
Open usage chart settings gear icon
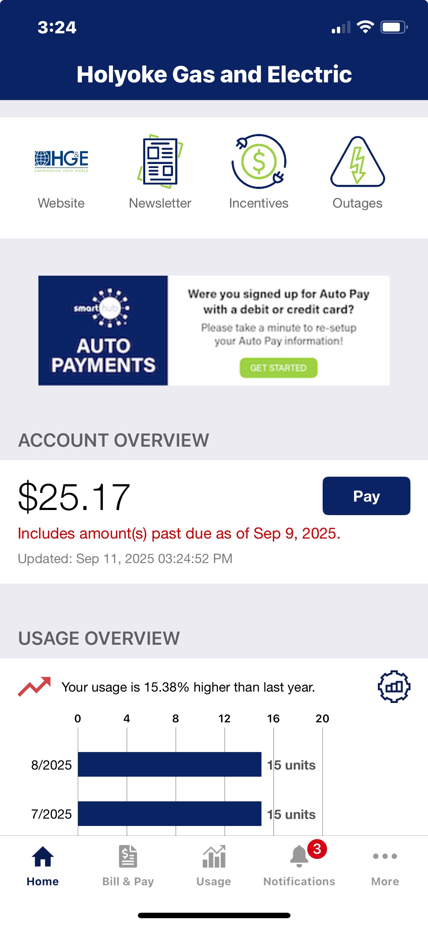(x=394, y=686)
